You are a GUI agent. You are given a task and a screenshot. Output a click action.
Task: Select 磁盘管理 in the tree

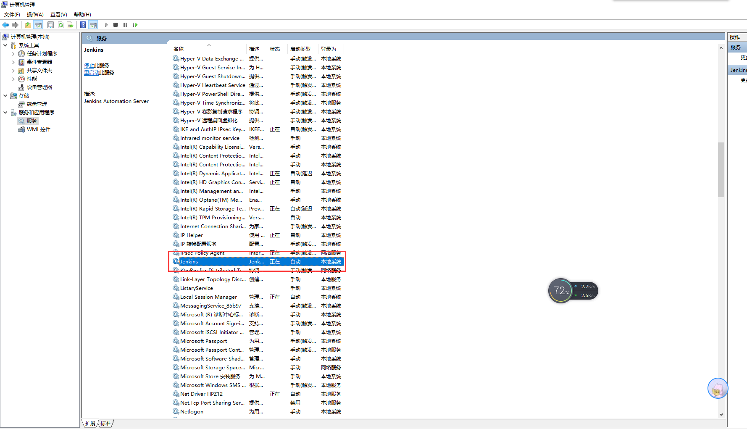point(37,104)
